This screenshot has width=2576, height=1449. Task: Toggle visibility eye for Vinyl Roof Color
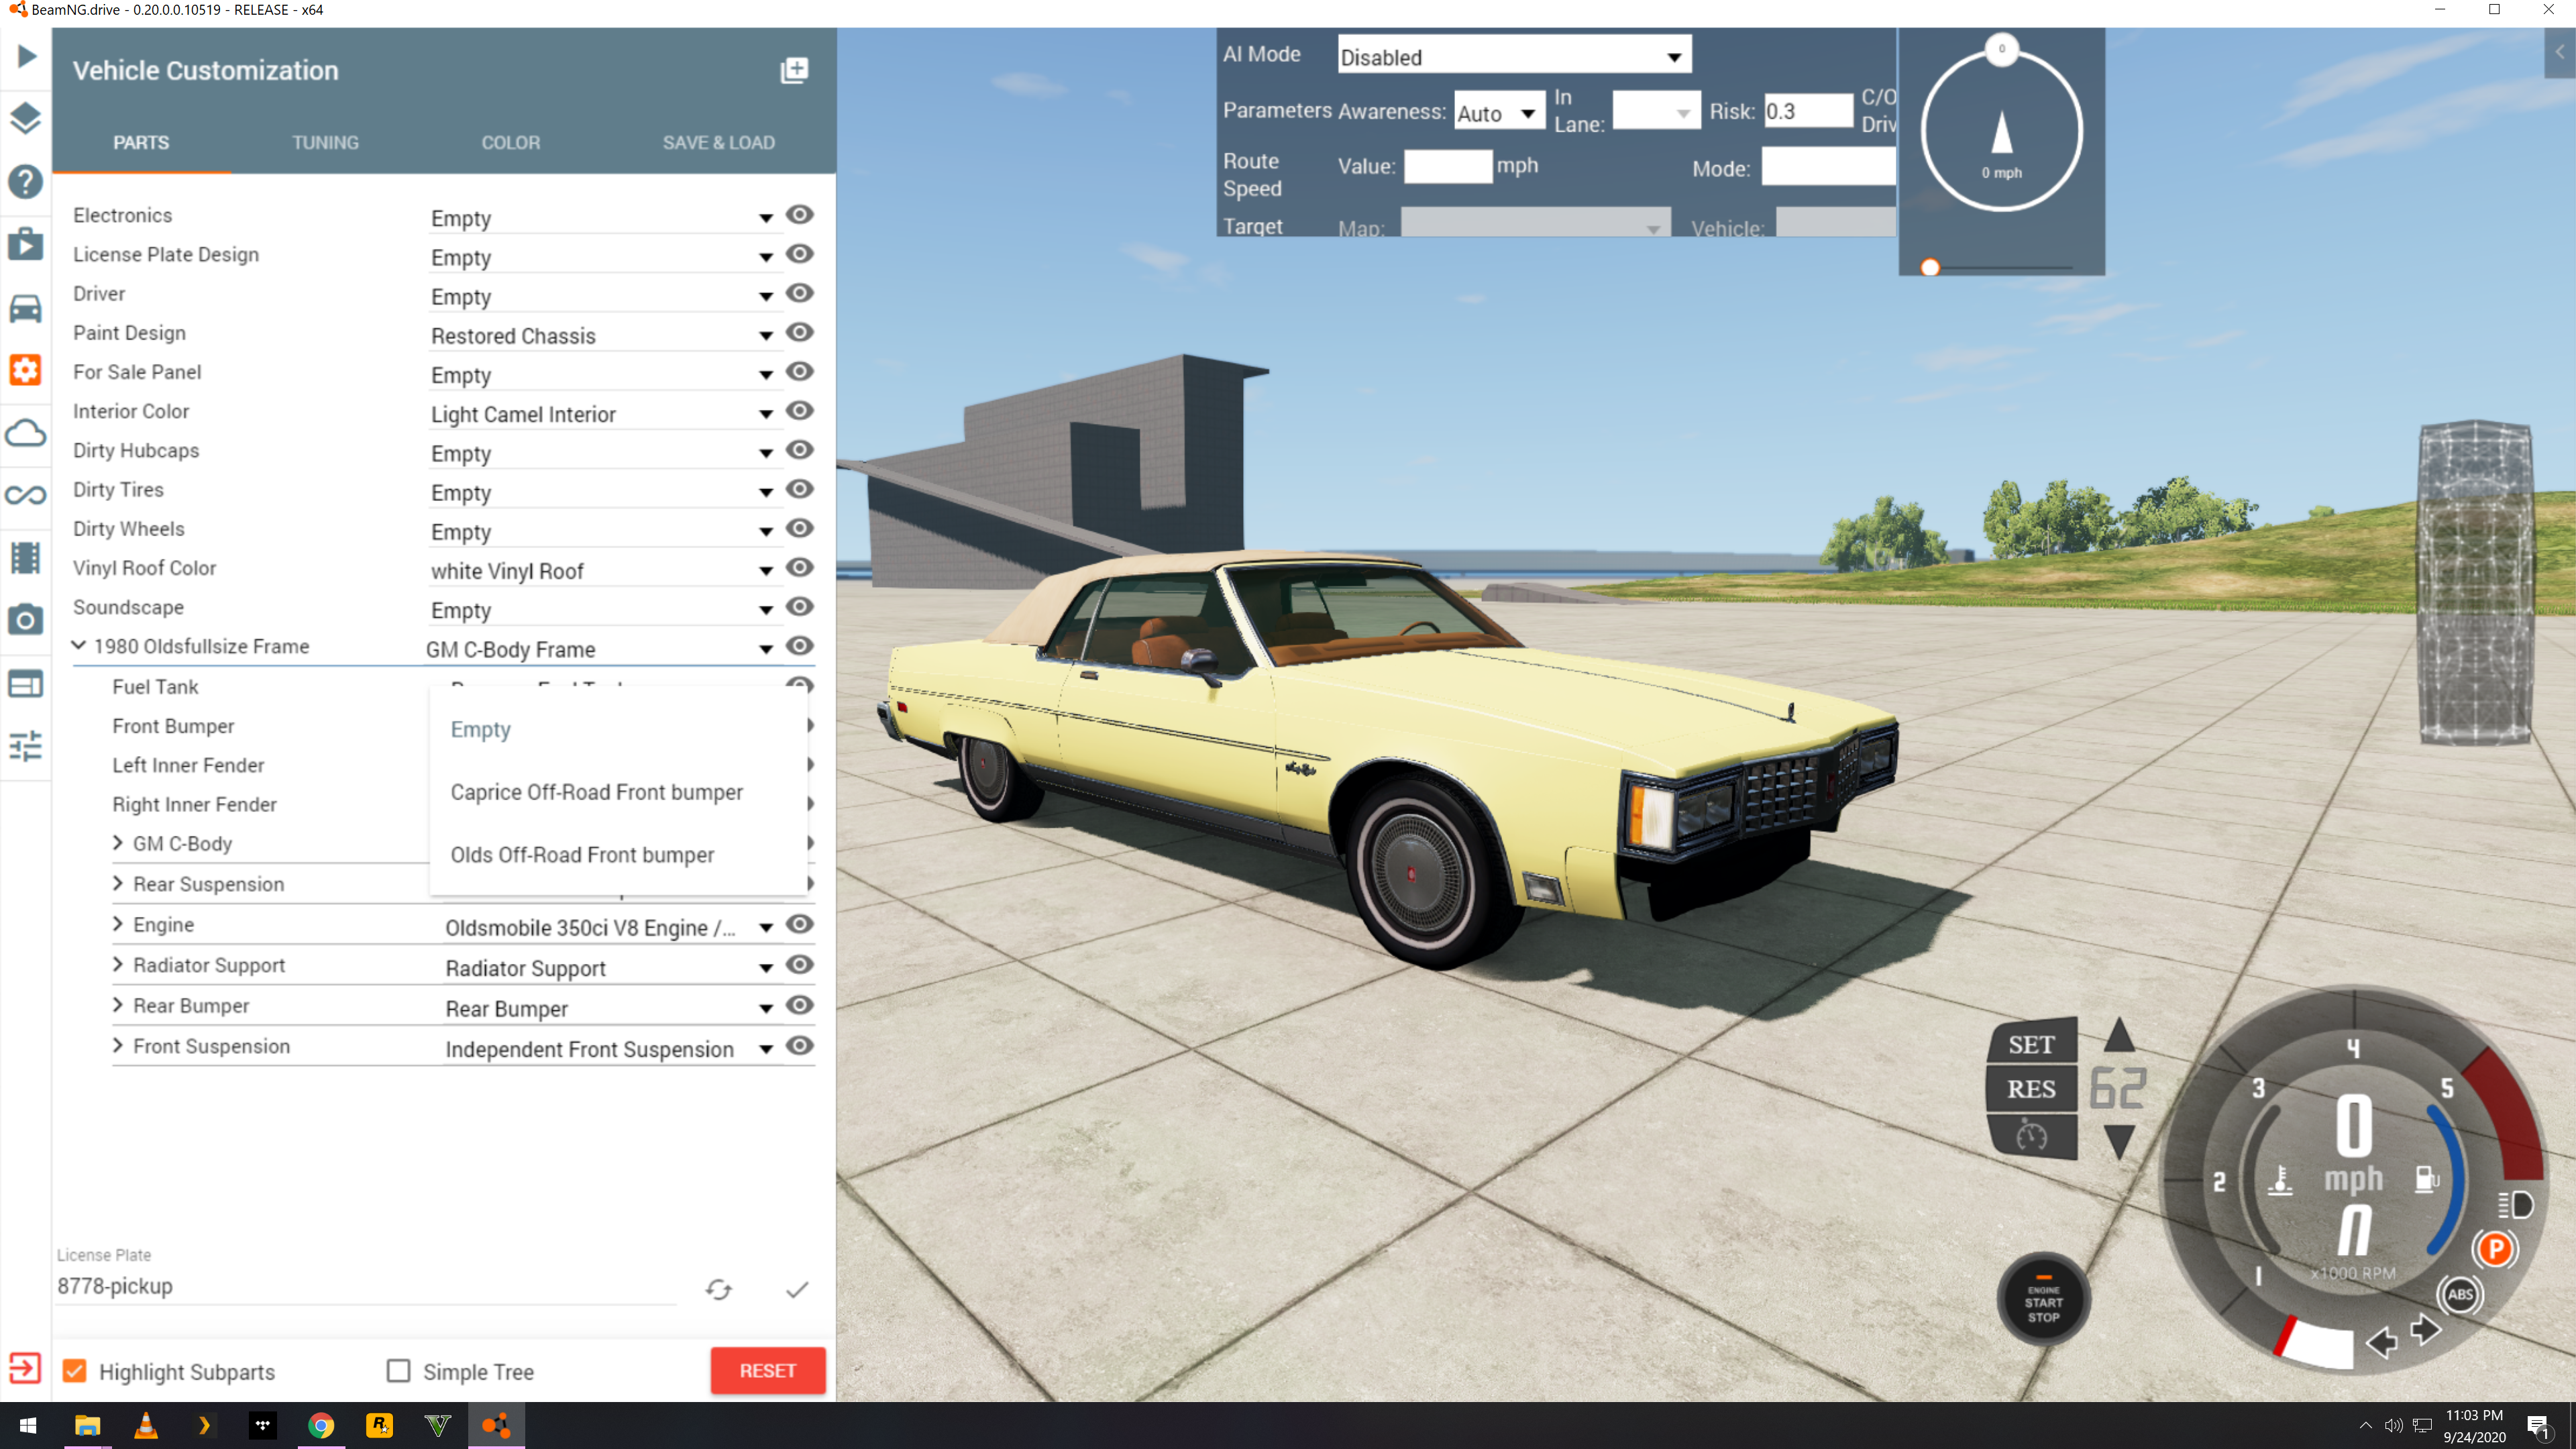coord(799,567)
